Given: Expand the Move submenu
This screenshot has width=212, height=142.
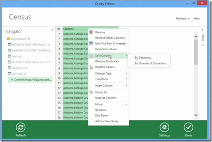Looking at the screenshot, I should click(126, 104).
